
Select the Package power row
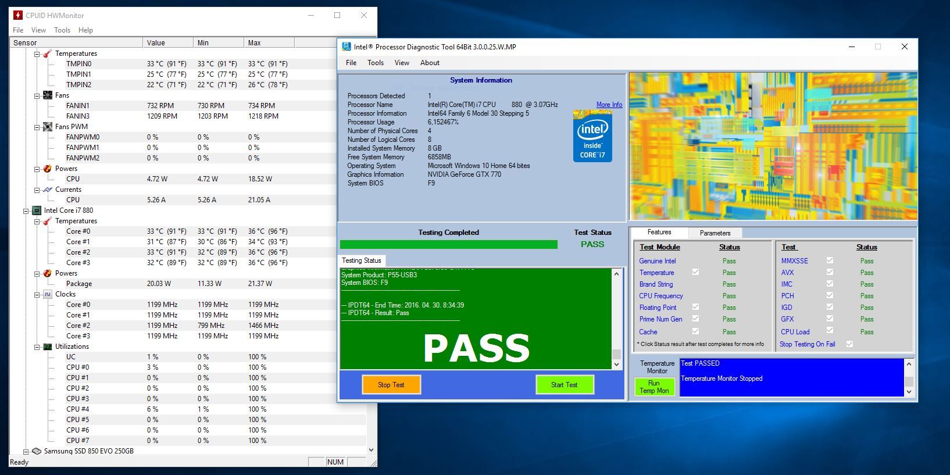coord(188,284)
